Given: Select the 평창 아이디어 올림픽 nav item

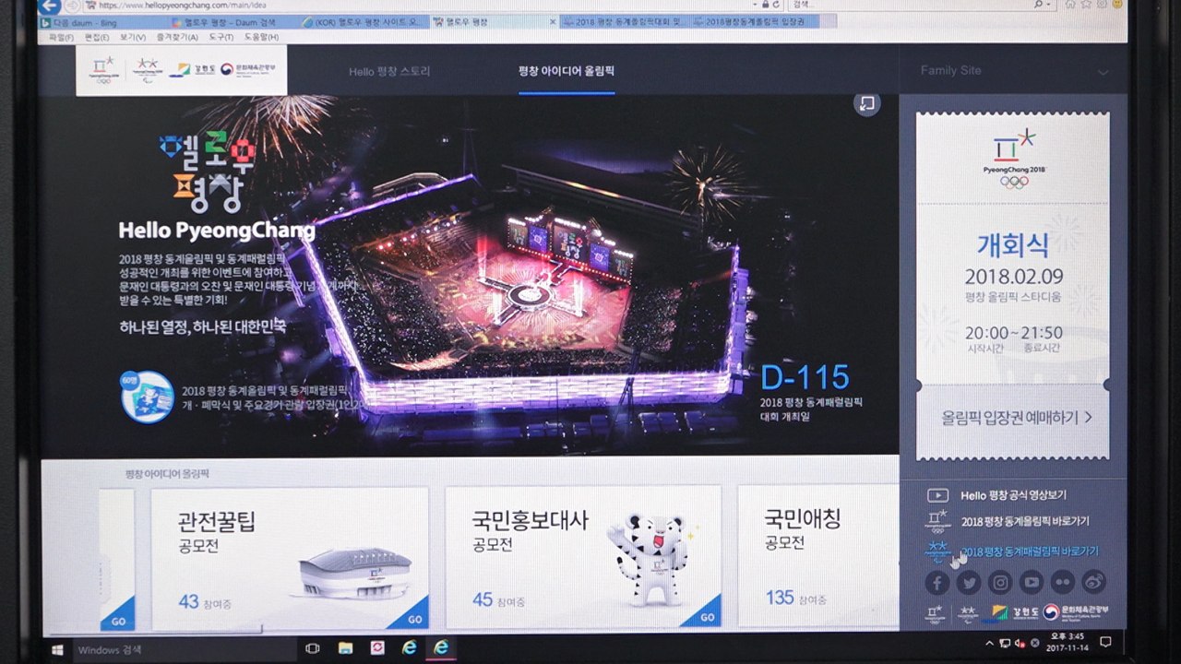Looking at the screenshot, I should 567,71.
